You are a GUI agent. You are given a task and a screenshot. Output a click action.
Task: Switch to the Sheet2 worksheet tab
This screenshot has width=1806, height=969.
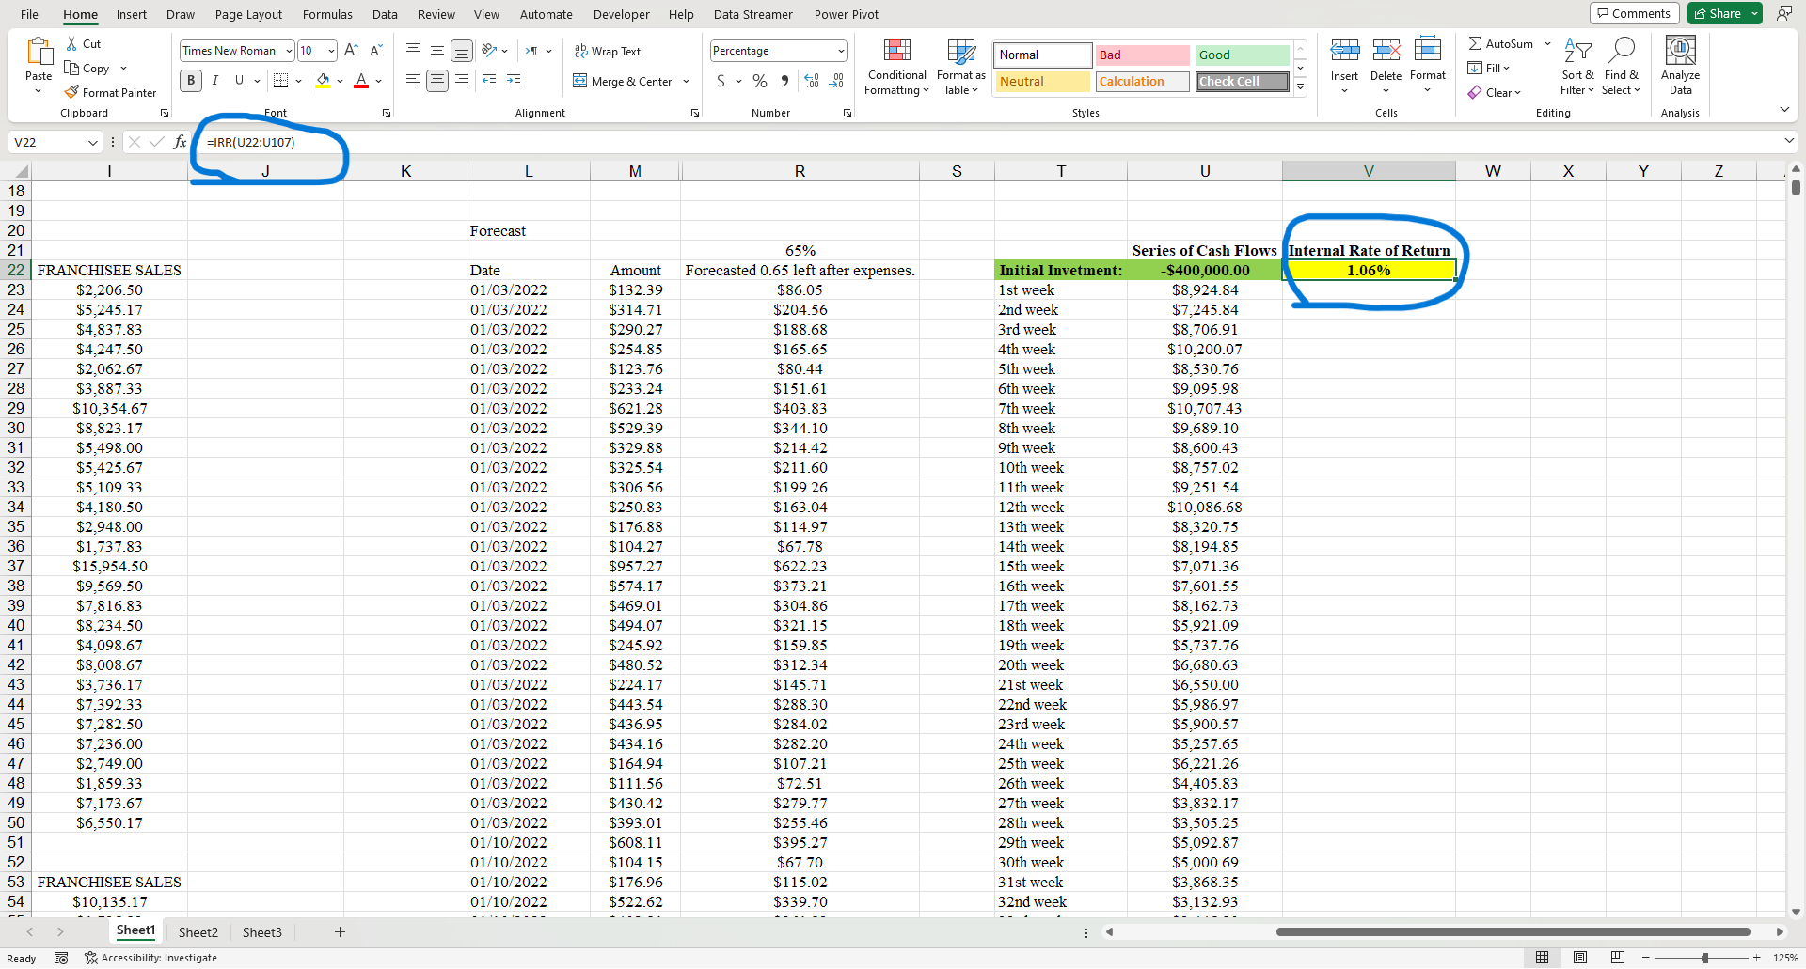click(198, 932)
